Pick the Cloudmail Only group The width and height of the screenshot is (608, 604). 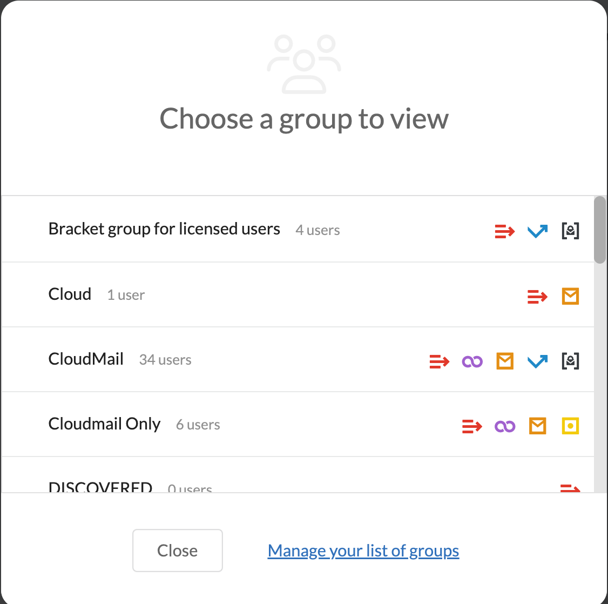pyautogui.click(x=105, y=424)
